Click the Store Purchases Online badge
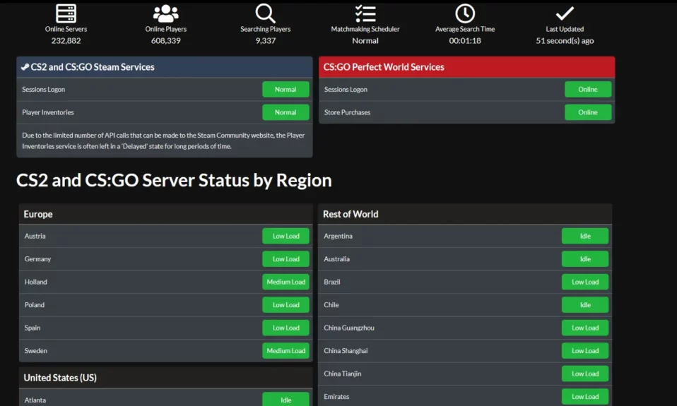This screenshot has height=406, width=677. pos(588,112)
